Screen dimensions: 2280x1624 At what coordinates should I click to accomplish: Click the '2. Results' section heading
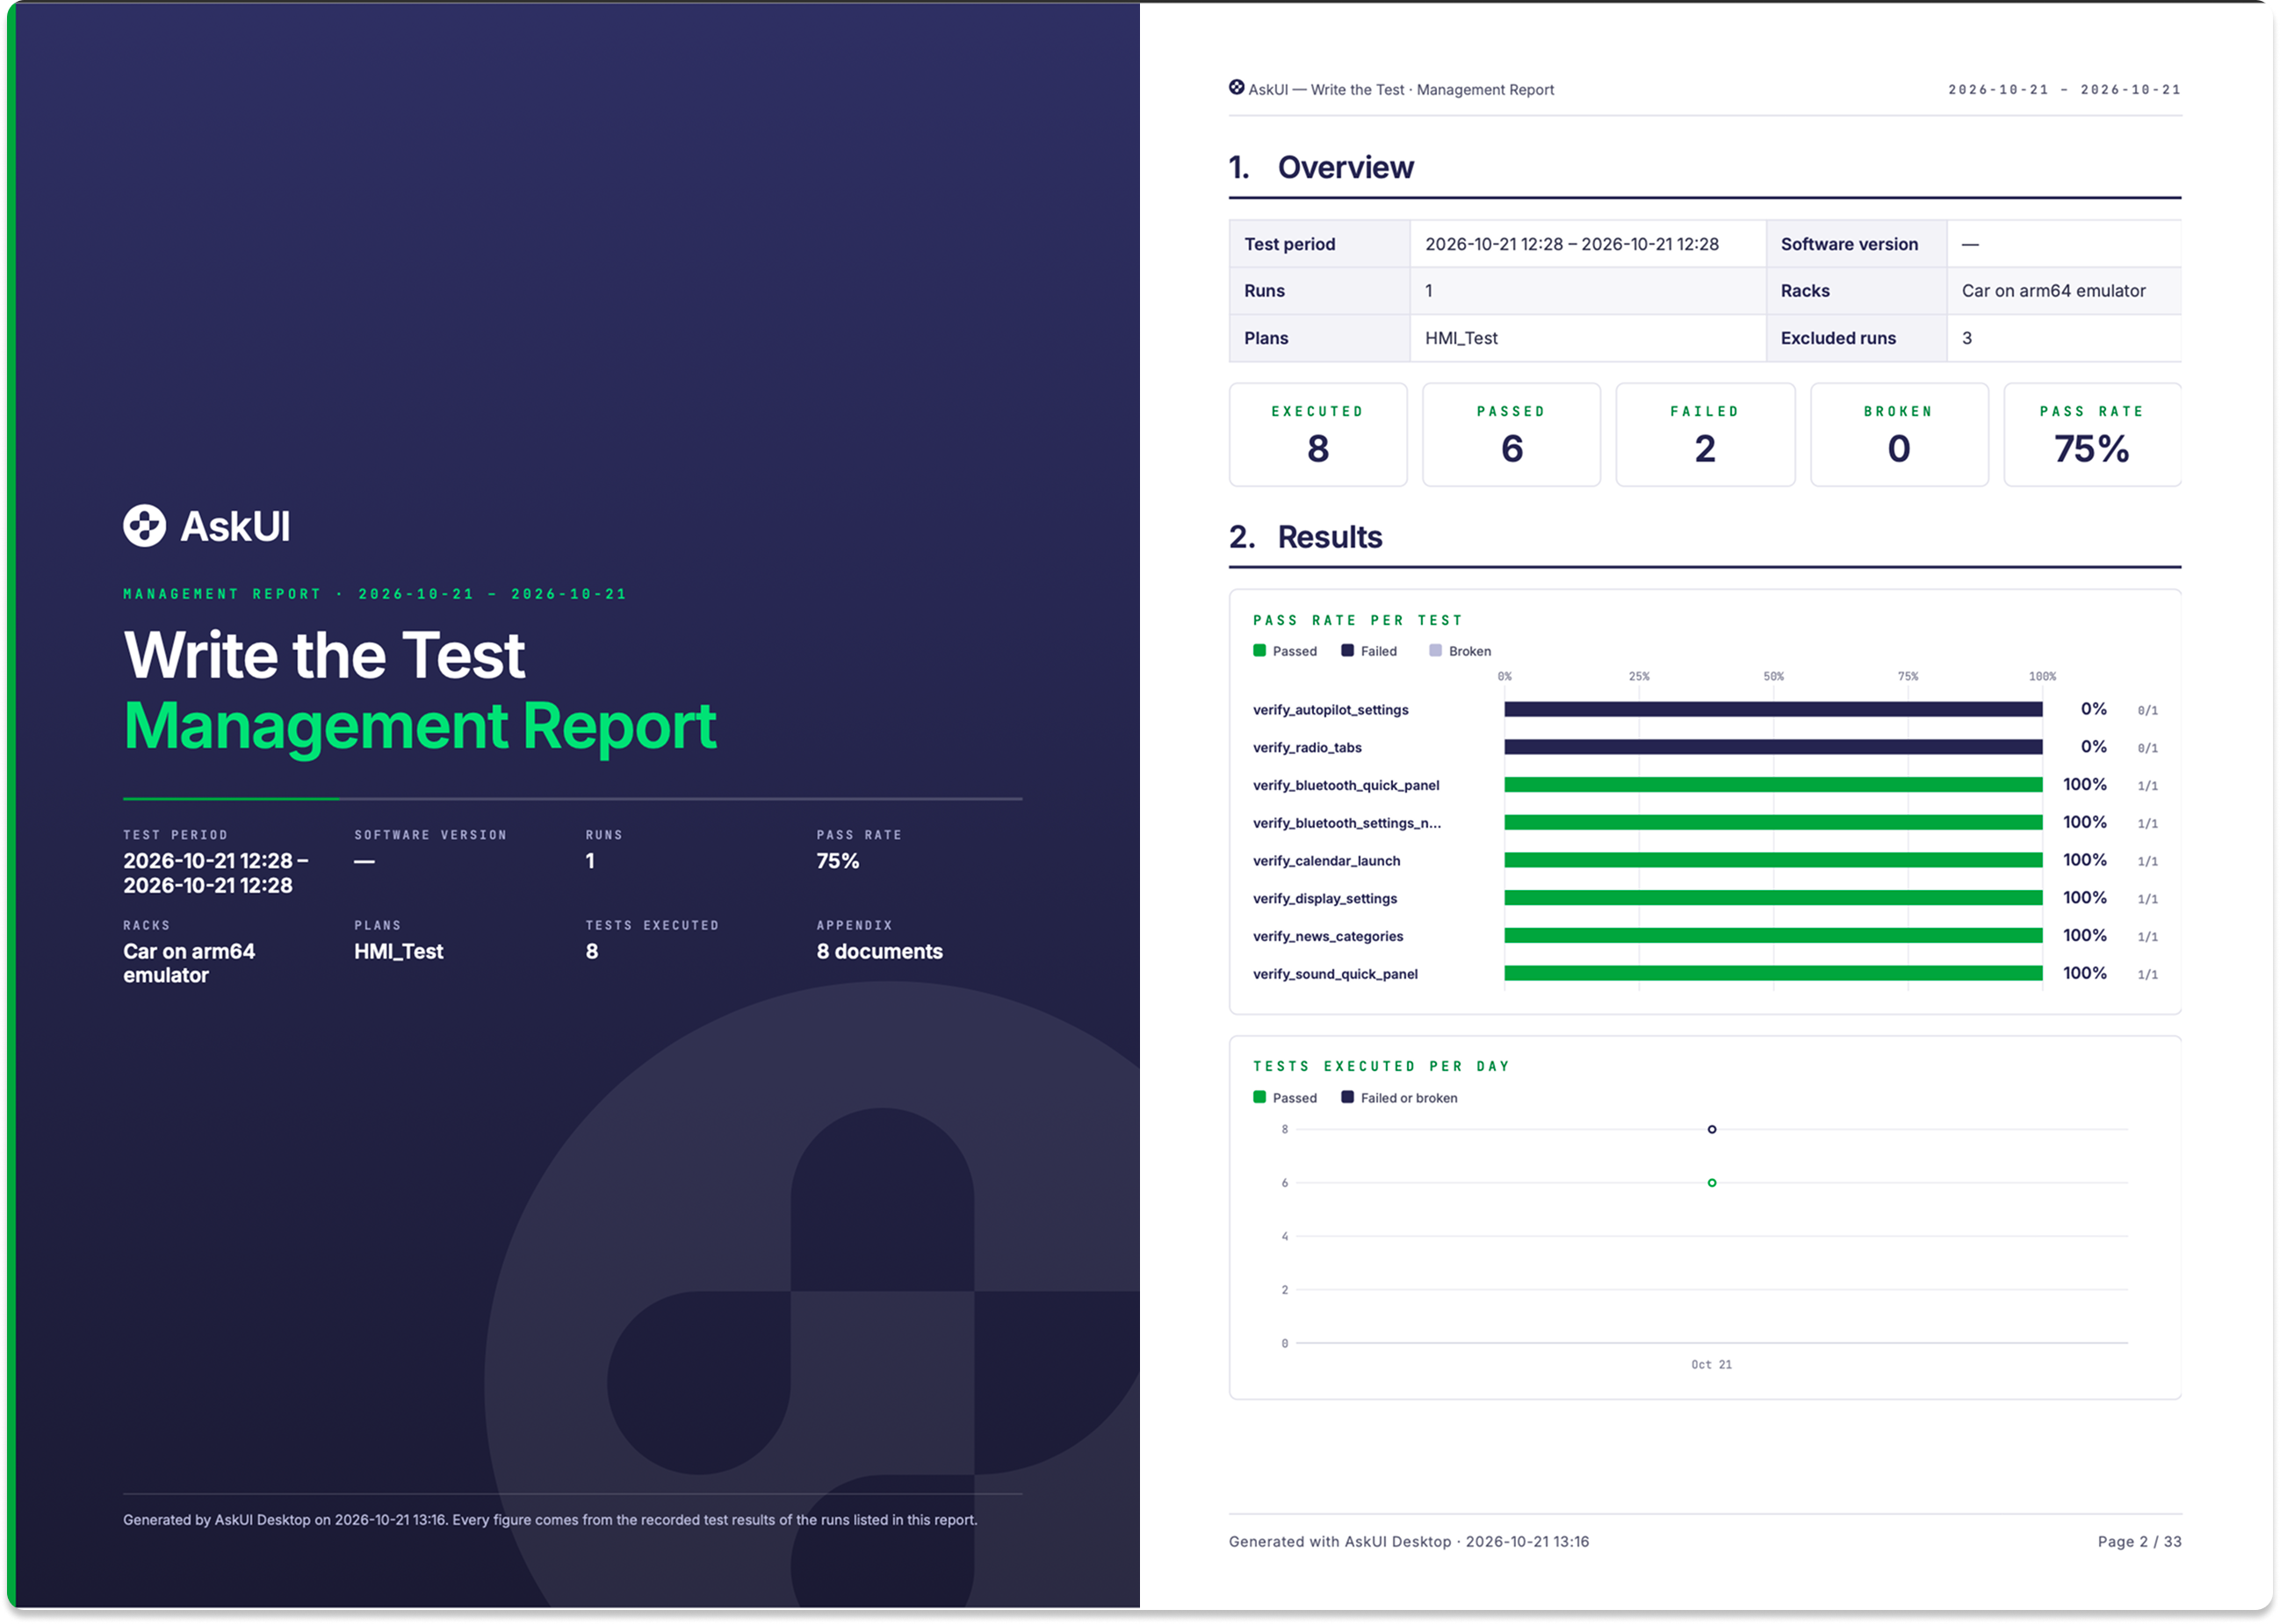1306,537
